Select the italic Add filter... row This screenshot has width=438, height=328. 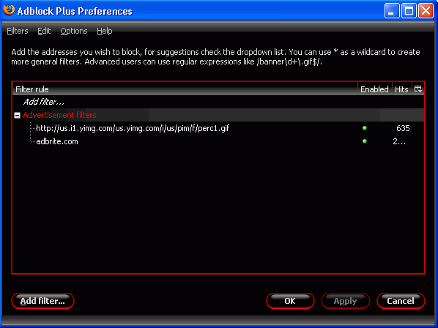point(218,102)
